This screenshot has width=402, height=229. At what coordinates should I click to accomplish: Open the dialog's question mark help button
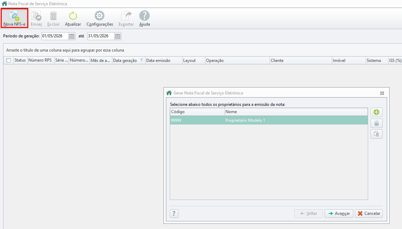(x=174, y=213)
